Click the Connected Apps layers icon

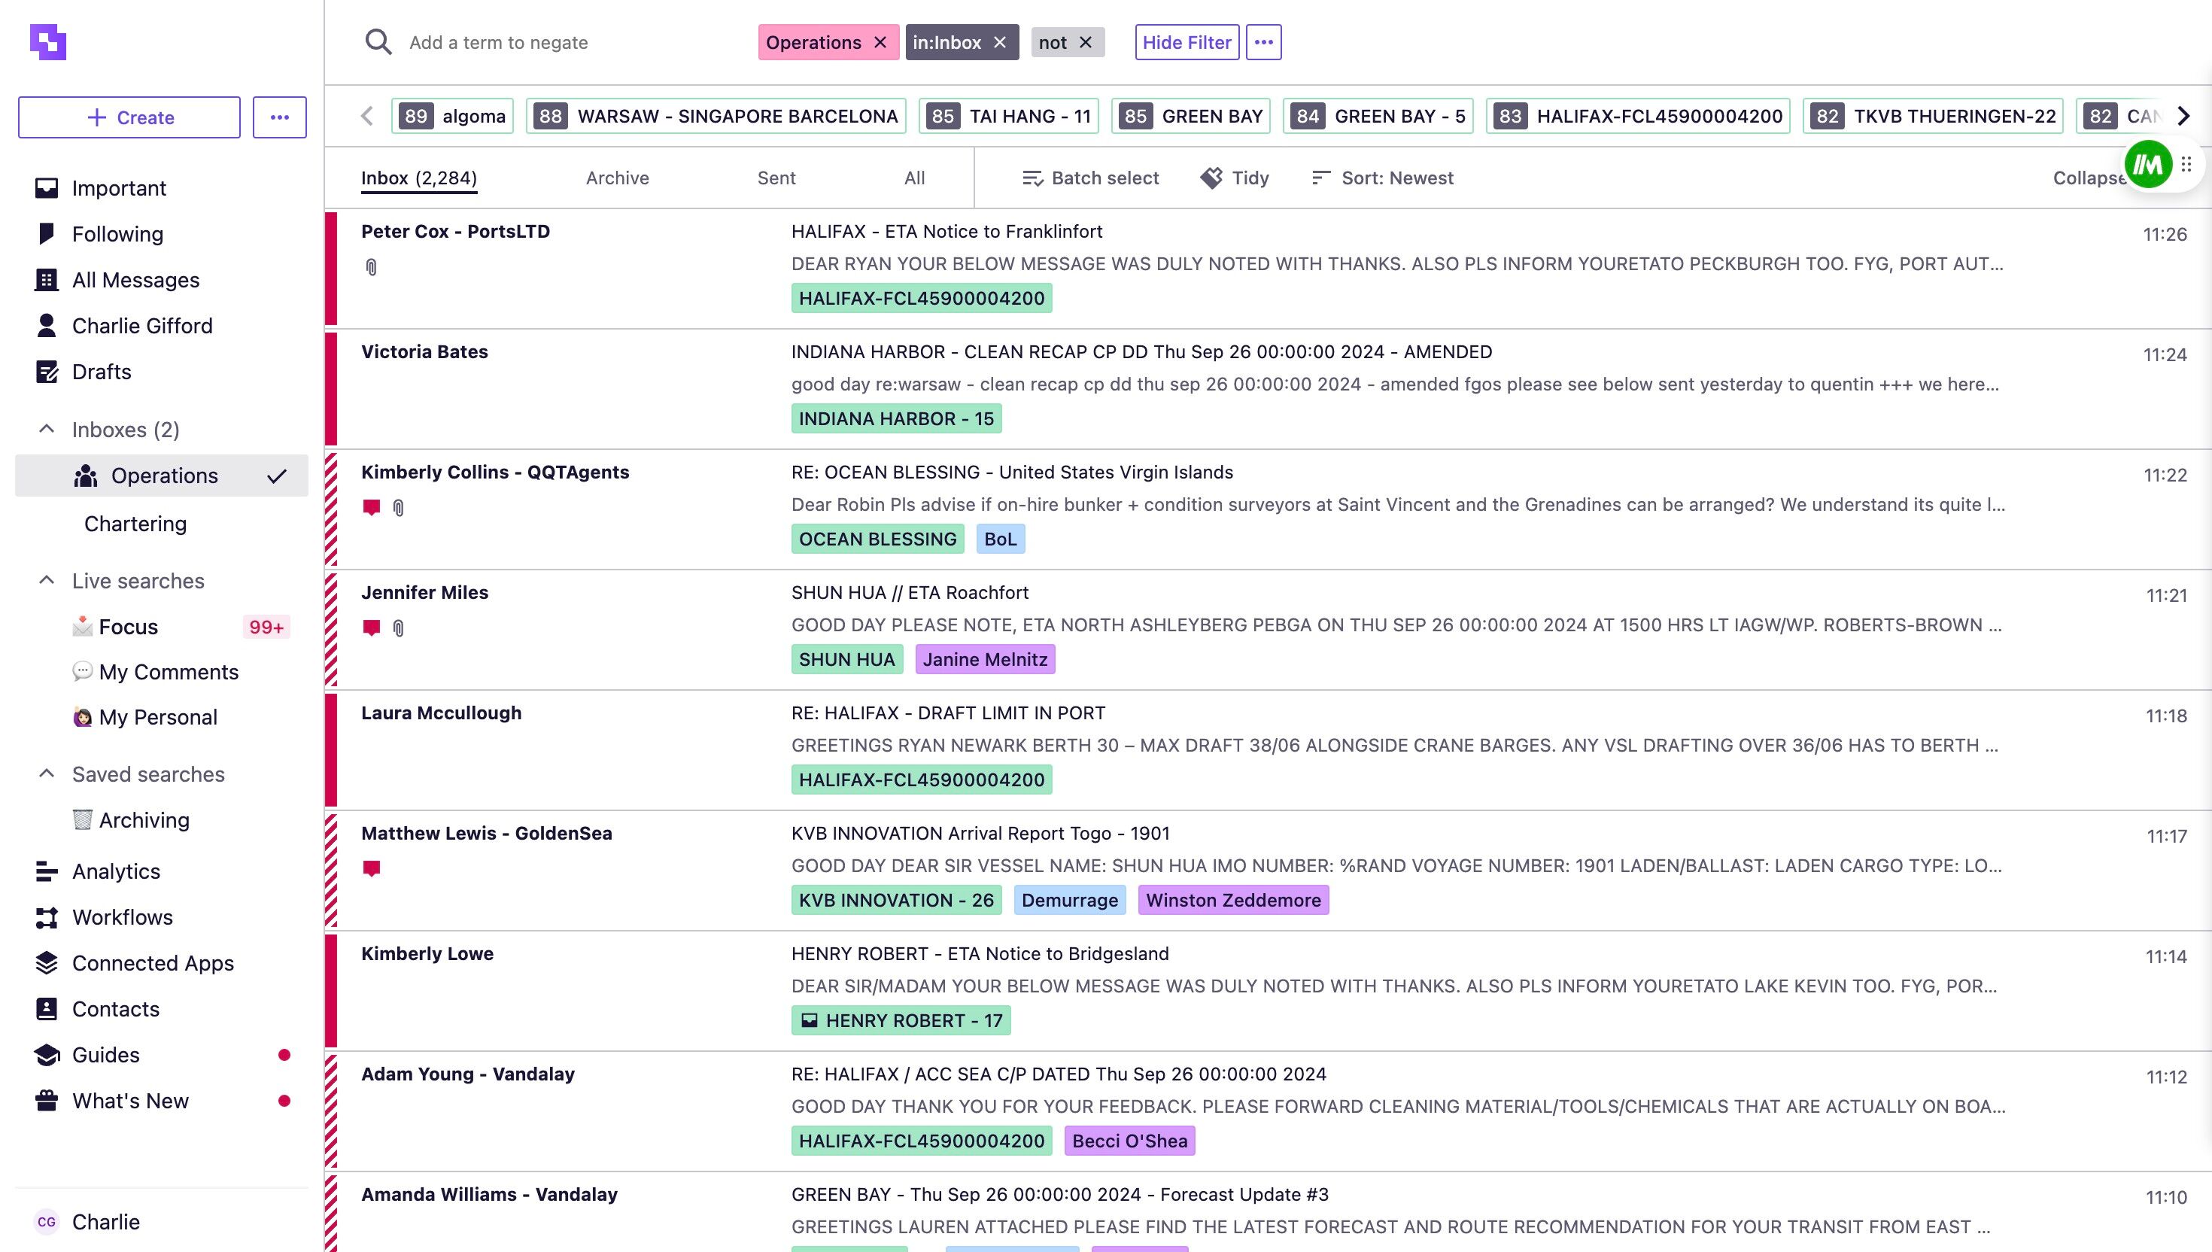[x=47, y=963]
